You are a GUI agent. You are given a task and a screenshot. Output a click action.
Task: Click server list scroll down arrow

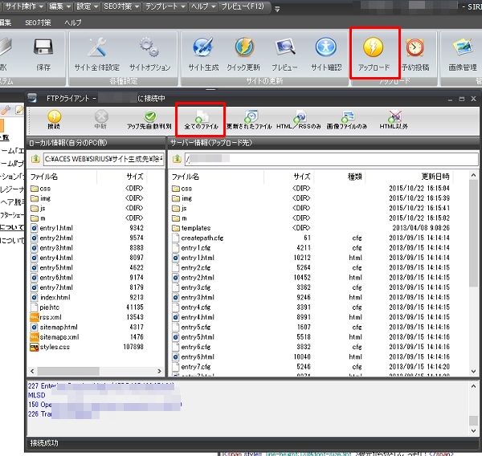474,371
